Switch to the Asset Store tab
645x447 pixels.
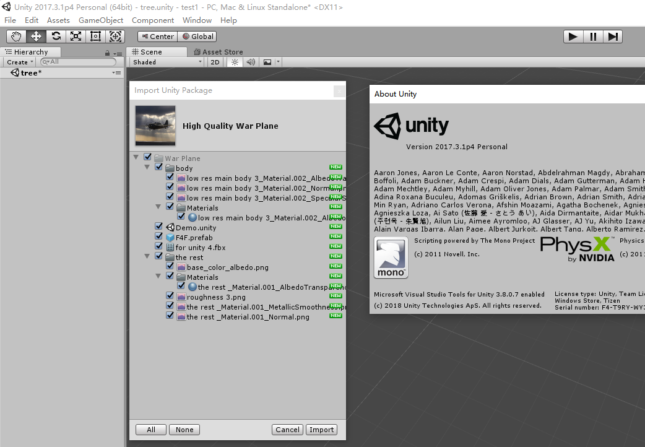pyautogui.click(x=218, y=52)
